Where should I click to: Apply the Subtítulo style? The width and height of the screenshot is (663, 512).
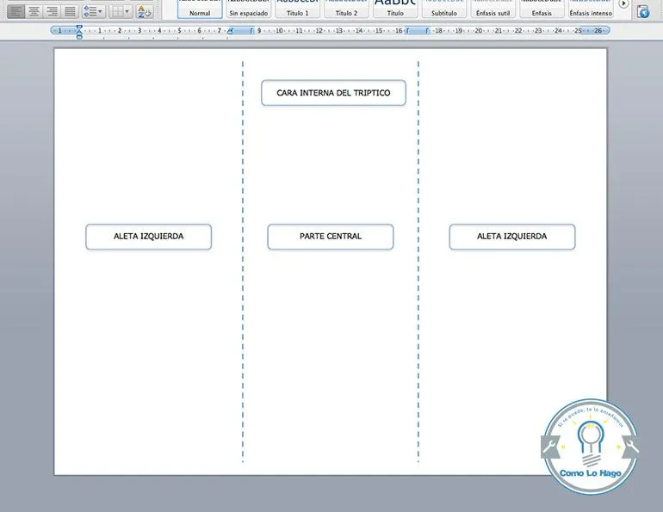pyautogui.click(x=444, y=9)
